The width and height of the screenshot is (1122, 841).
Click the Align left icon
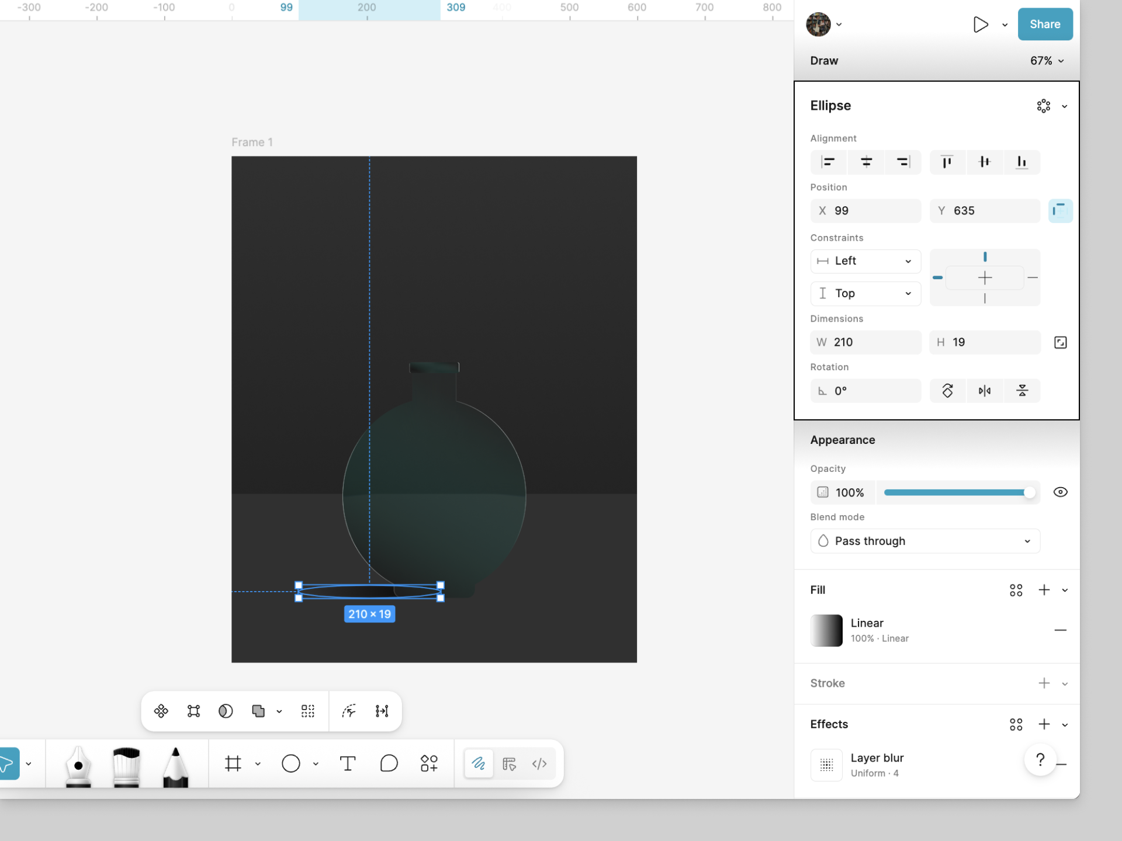coord(828,162)
